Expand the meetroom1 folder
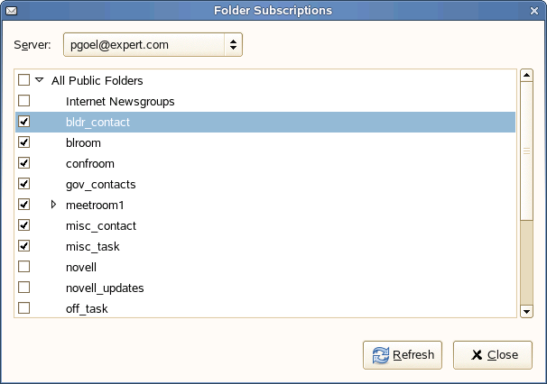This screenshot has width=547, height=384. coord(53,205)
